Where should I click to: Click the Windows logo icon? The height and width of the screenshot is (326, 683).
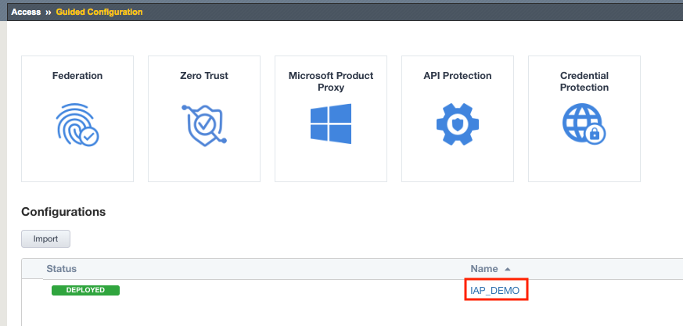coord(331,124)
